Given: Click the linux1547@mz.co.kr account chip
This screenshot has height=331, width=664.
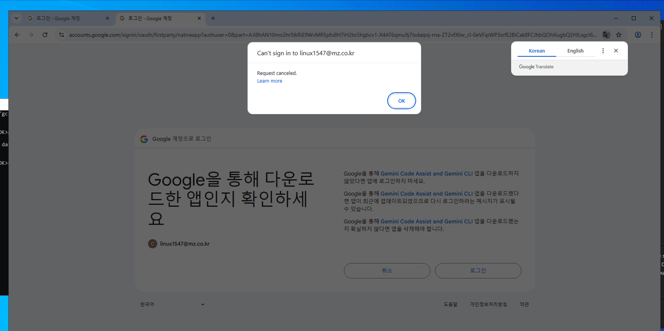Looking at the screenshot, I should point(179,244).
